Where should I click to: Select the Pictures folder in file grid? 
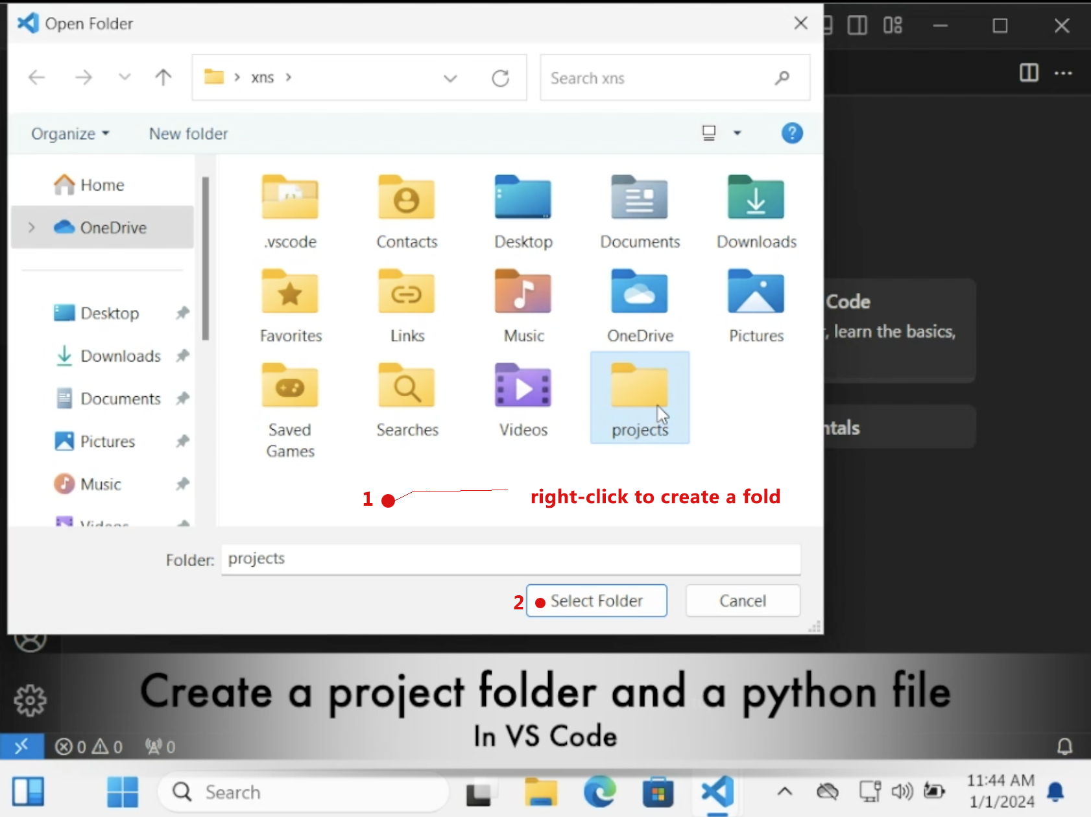coord(756,306)
